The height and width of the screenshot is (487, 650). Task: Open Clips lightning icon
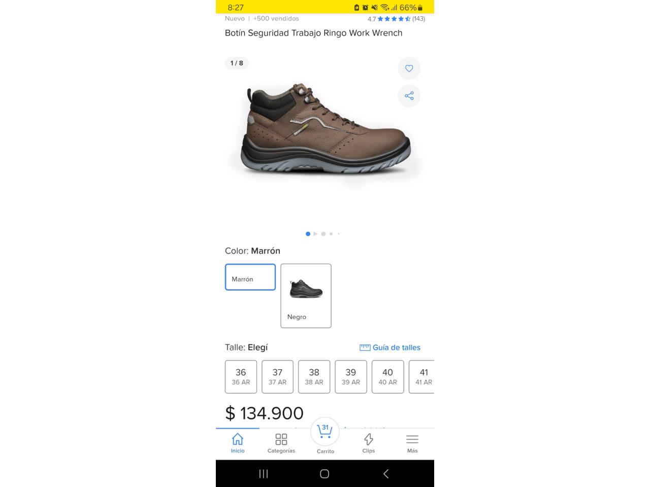(x=369, y=443)
